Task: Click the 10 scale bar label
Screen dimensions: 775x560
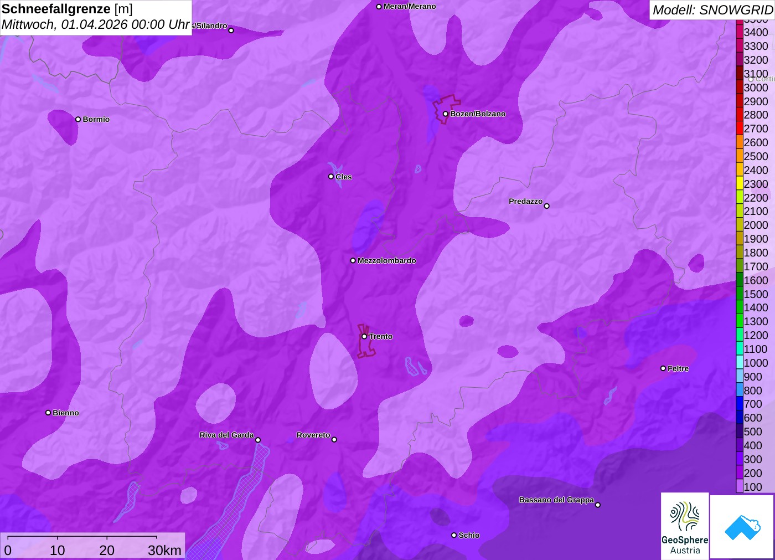Action: (58, 551)
